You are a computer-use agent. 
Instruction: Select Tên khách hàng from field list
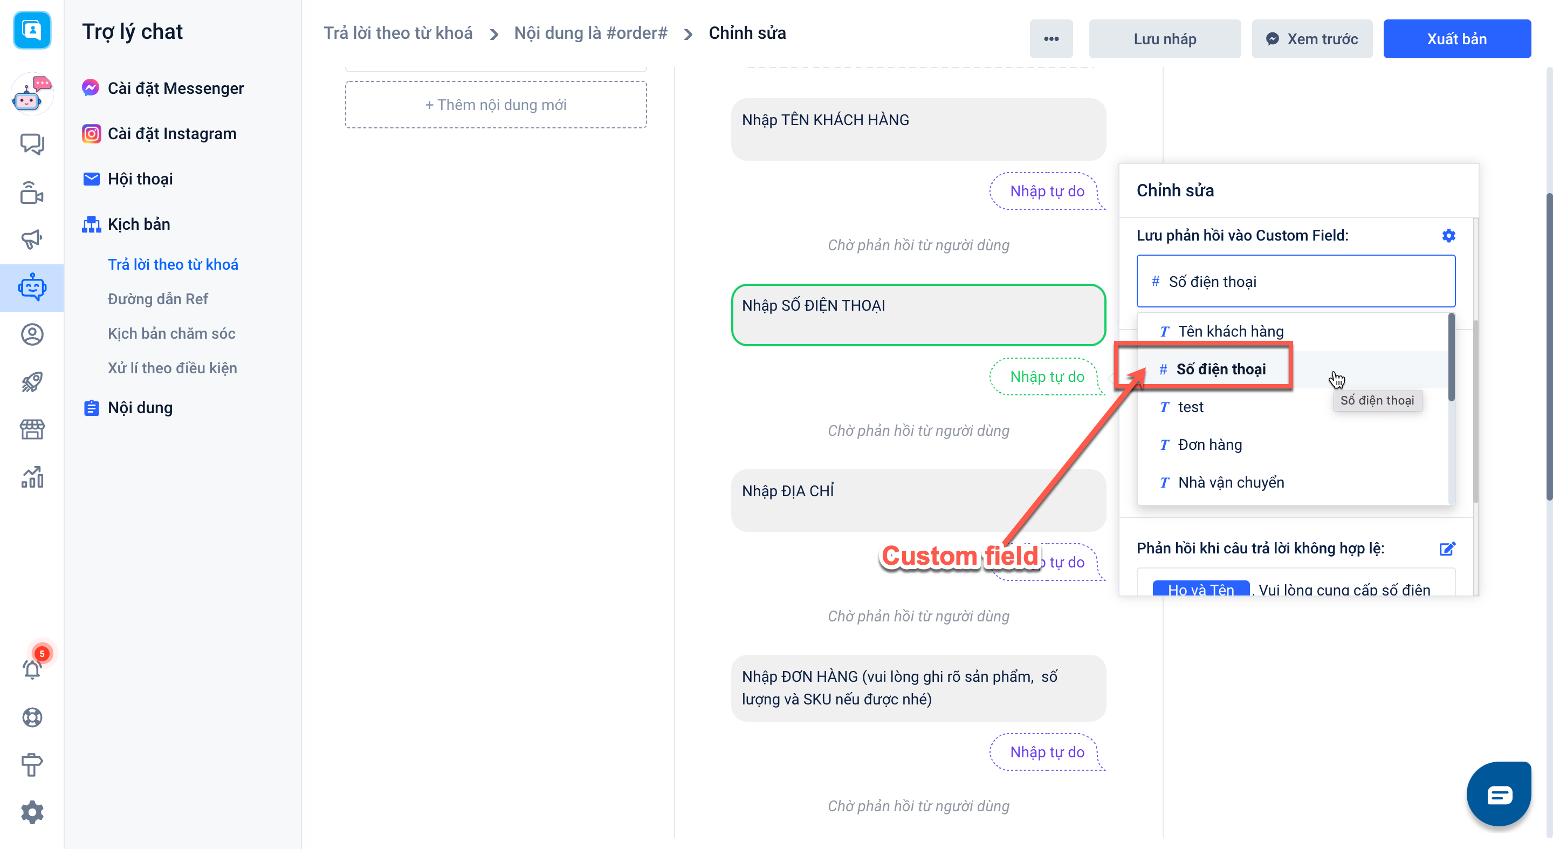[x=1230, y=331]
